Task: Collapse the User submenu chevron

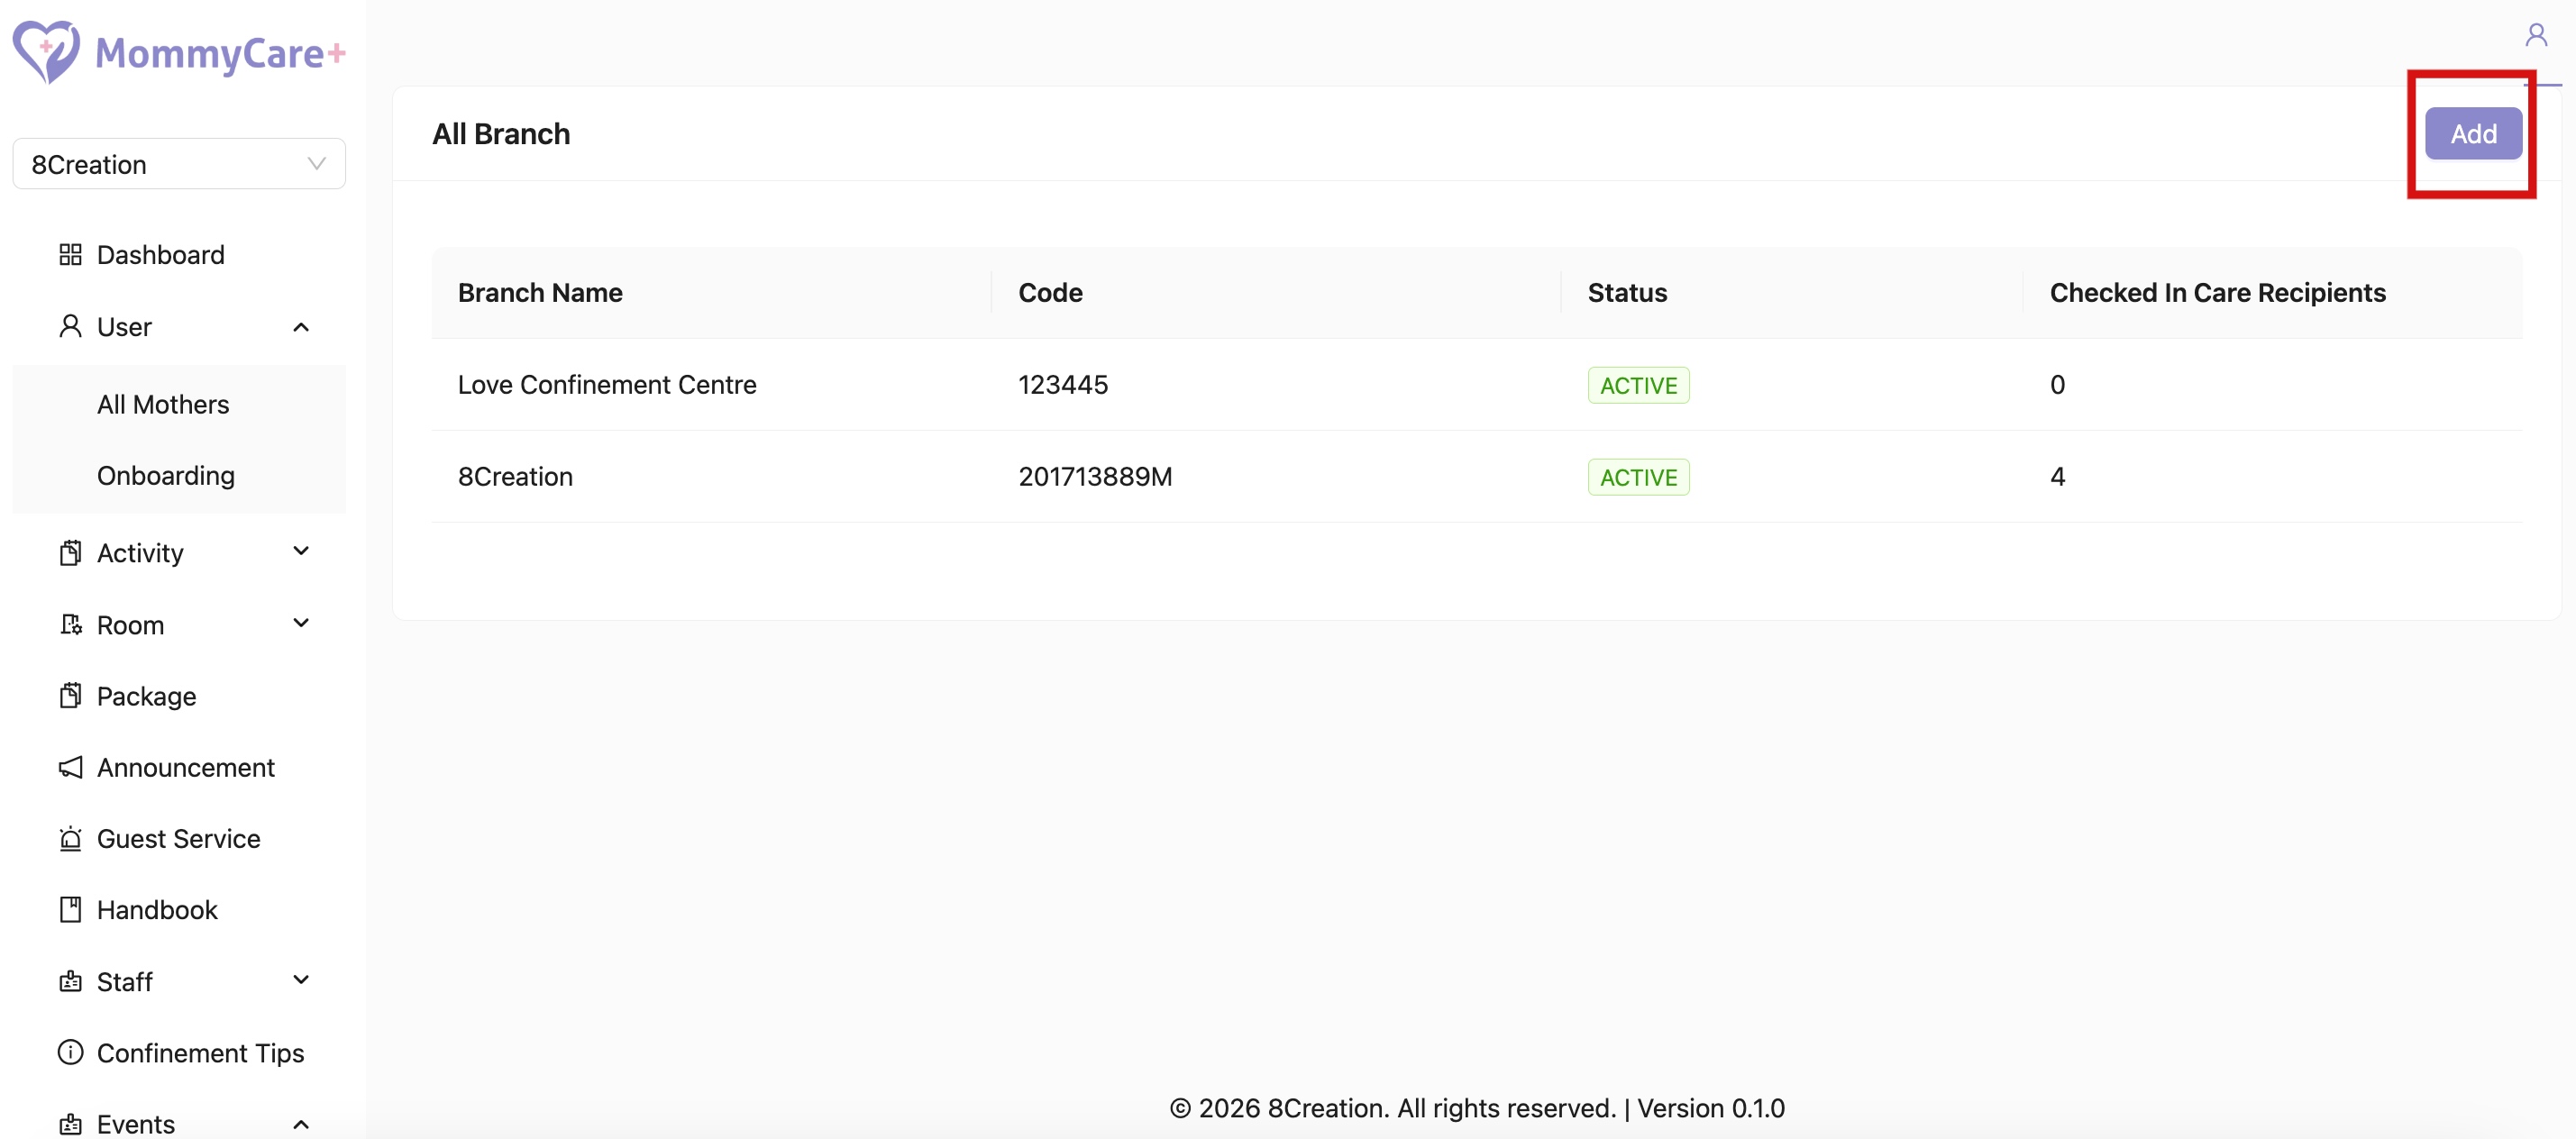Action: [301, 327]
